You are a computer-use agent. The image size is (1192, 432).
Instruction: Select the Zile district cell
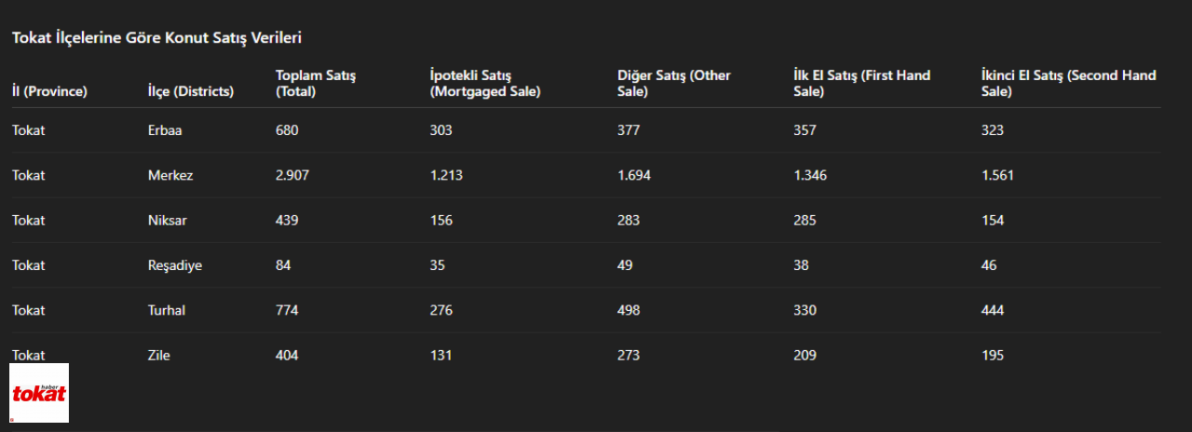pyautogui.click(x=159, y=355)
